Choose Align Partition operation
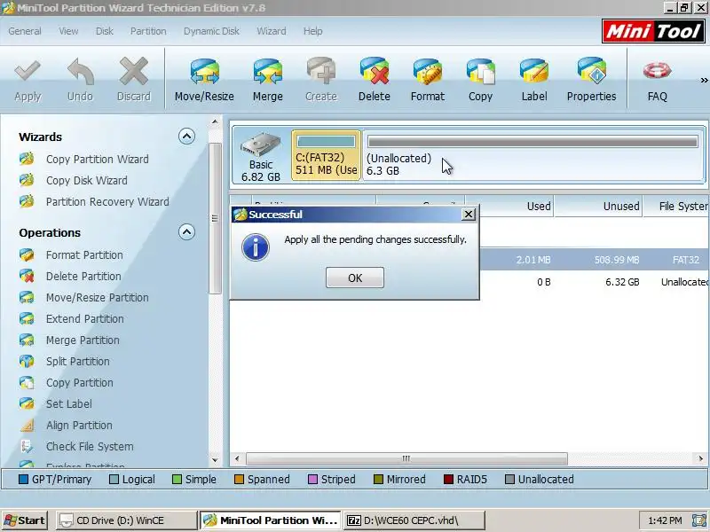 tap(79, 426)
